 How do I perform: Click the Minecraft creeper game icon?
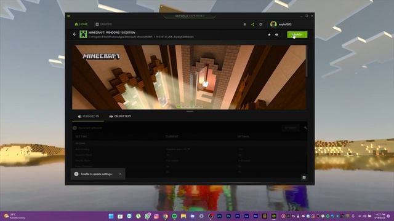(x=83, y=34)
